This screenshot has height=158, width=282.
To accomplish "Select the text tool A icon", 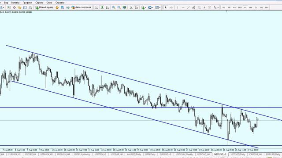I will click(x=204, y=7).
